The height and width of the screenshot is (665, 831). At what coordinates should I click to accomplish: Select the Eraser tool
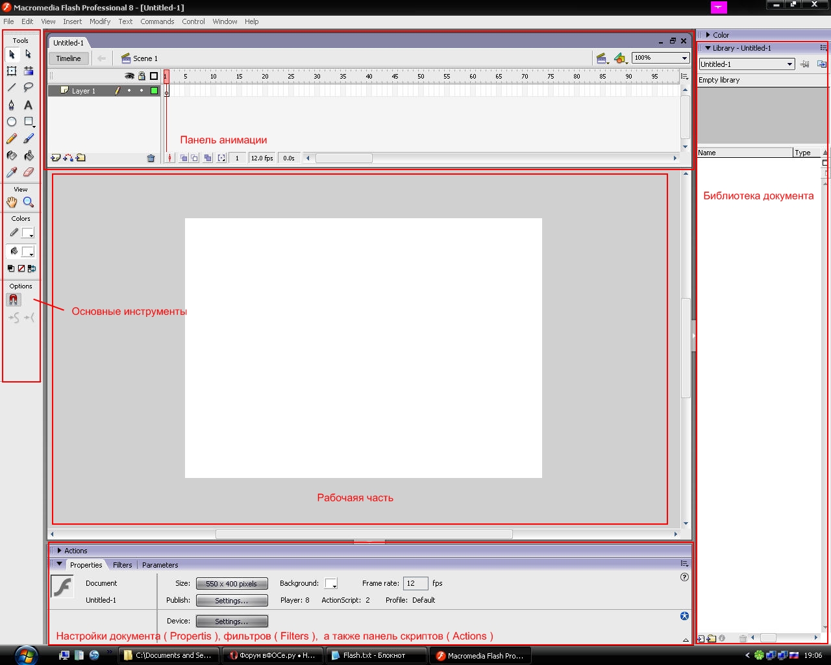click(x=28, y=173)
